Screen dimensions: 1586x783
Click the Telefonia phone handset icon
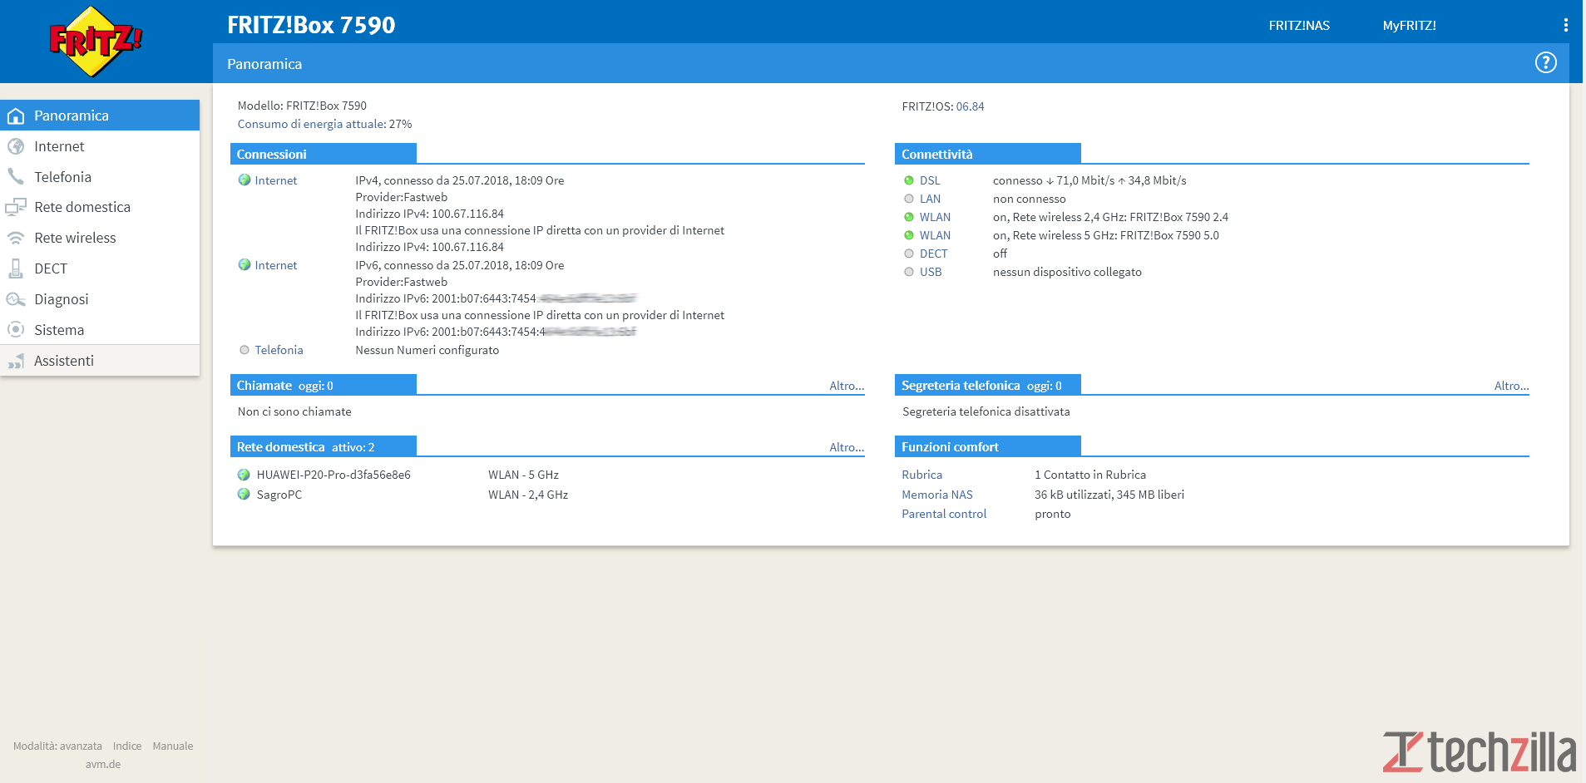point(16,177)
